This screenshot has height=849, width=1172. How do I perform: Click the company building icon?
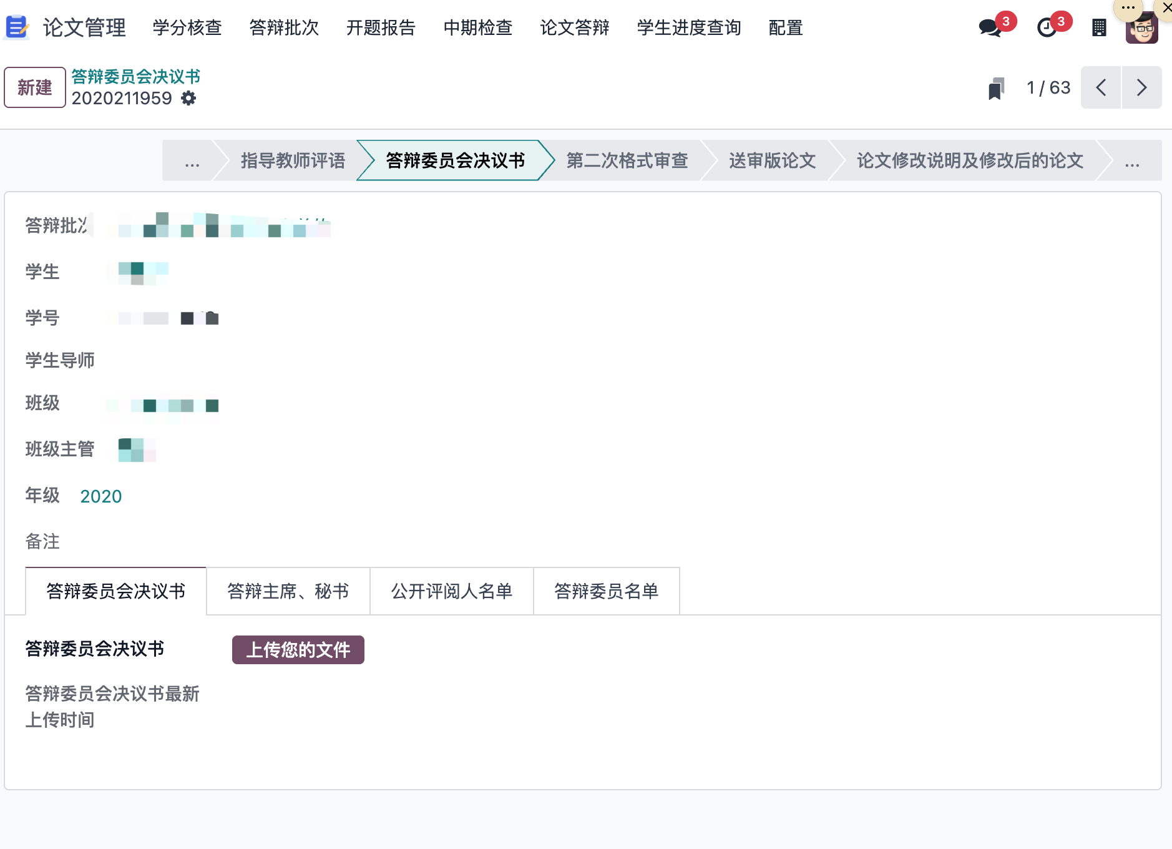click(x=1099, y=28)
